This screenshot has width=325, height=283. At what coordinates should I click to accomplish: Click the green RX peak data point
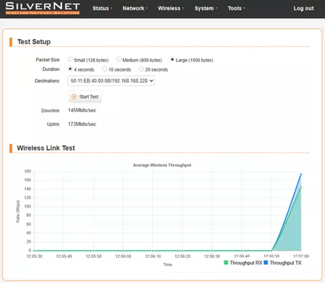(301, 187)
